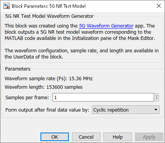This screenshot has height=143, width=165.
Task: Select the Waveform length 153600 samples text
Action: tap(44, 87)
